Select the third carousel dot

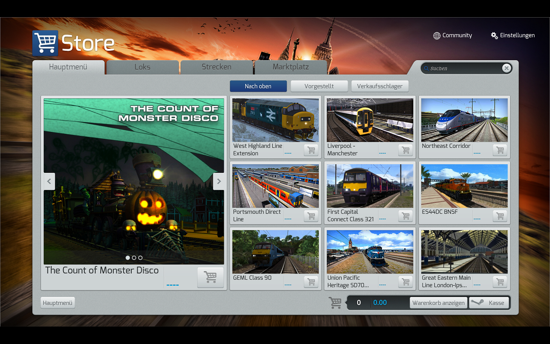(140, 258)
